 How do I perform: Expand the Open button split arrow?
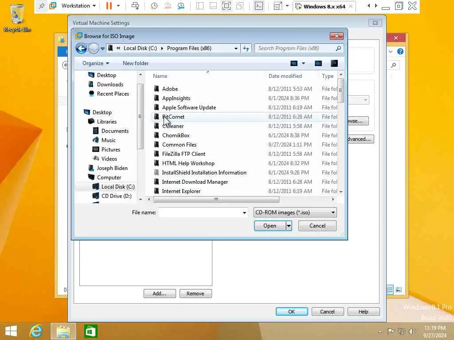[289, 226]
